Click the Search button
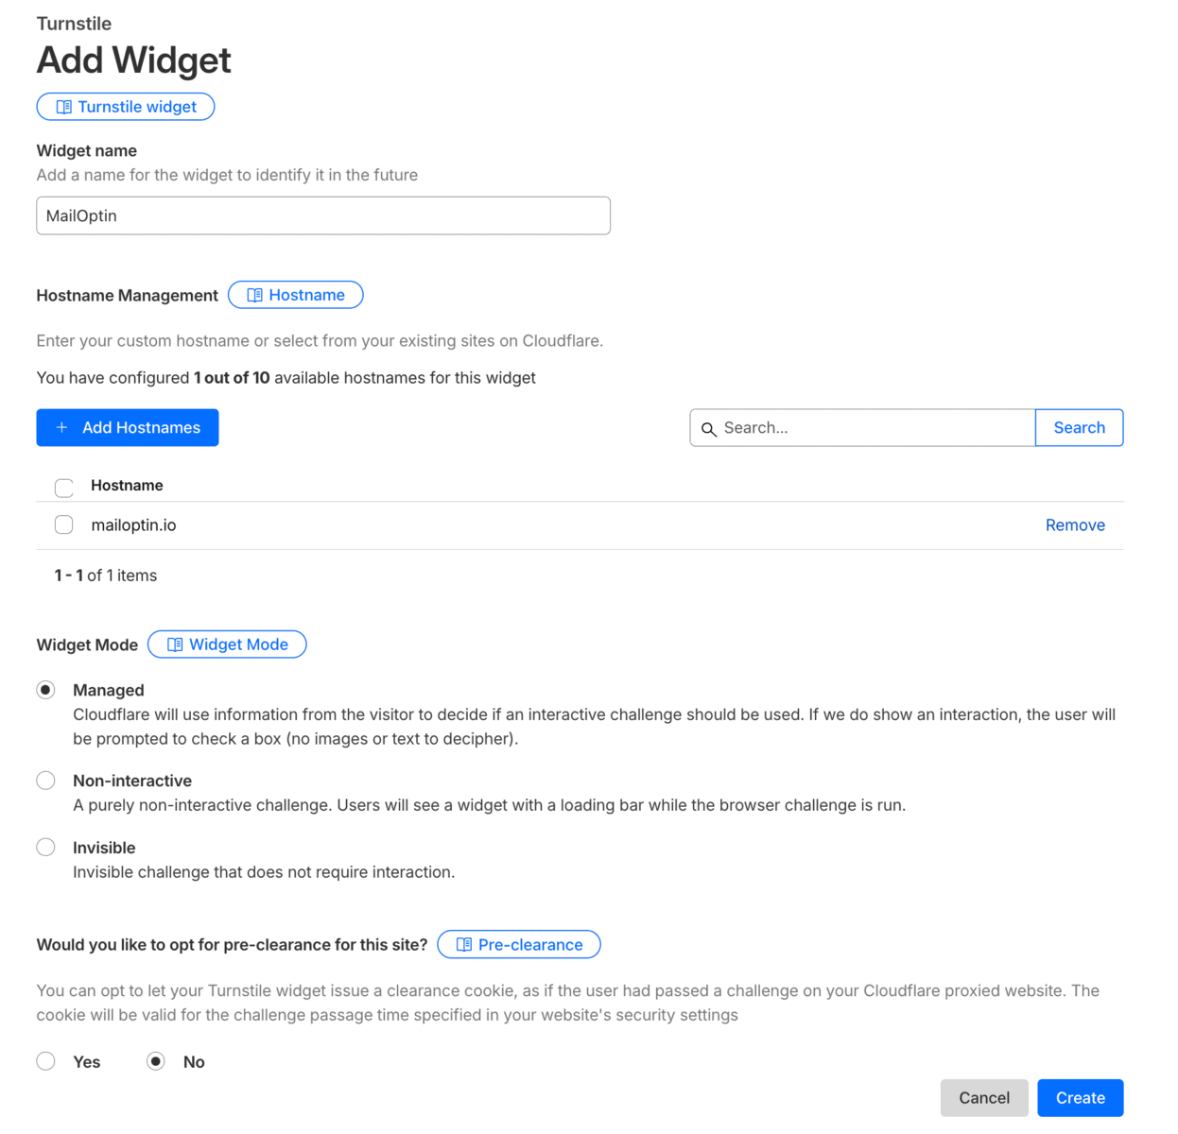Viewport: 1178px width, 1134px height. pos(1079,428)
